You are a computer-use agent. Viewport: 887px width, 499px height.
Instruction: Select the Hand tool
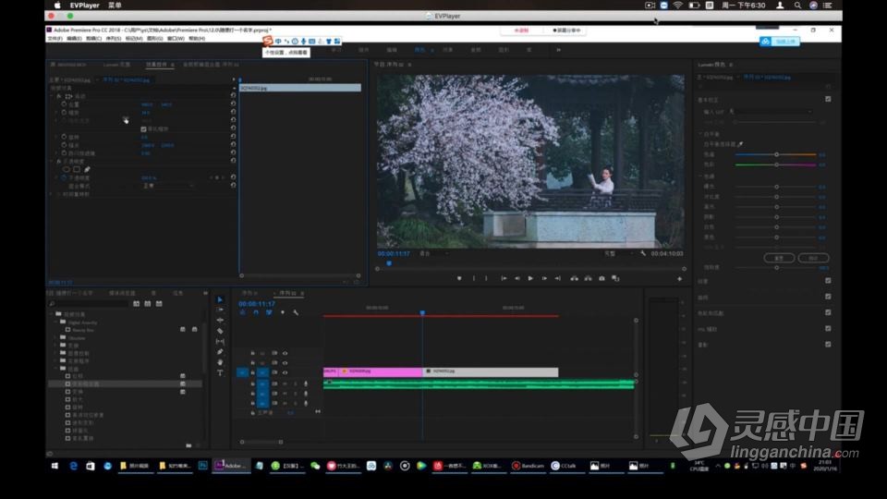pos(220,362)
